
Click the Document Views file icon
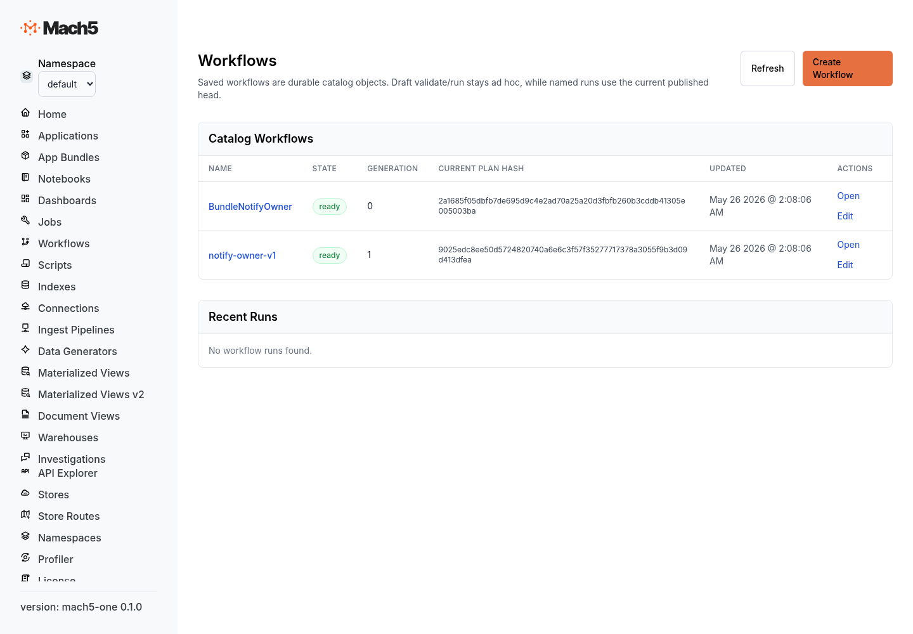click(25, 415)
